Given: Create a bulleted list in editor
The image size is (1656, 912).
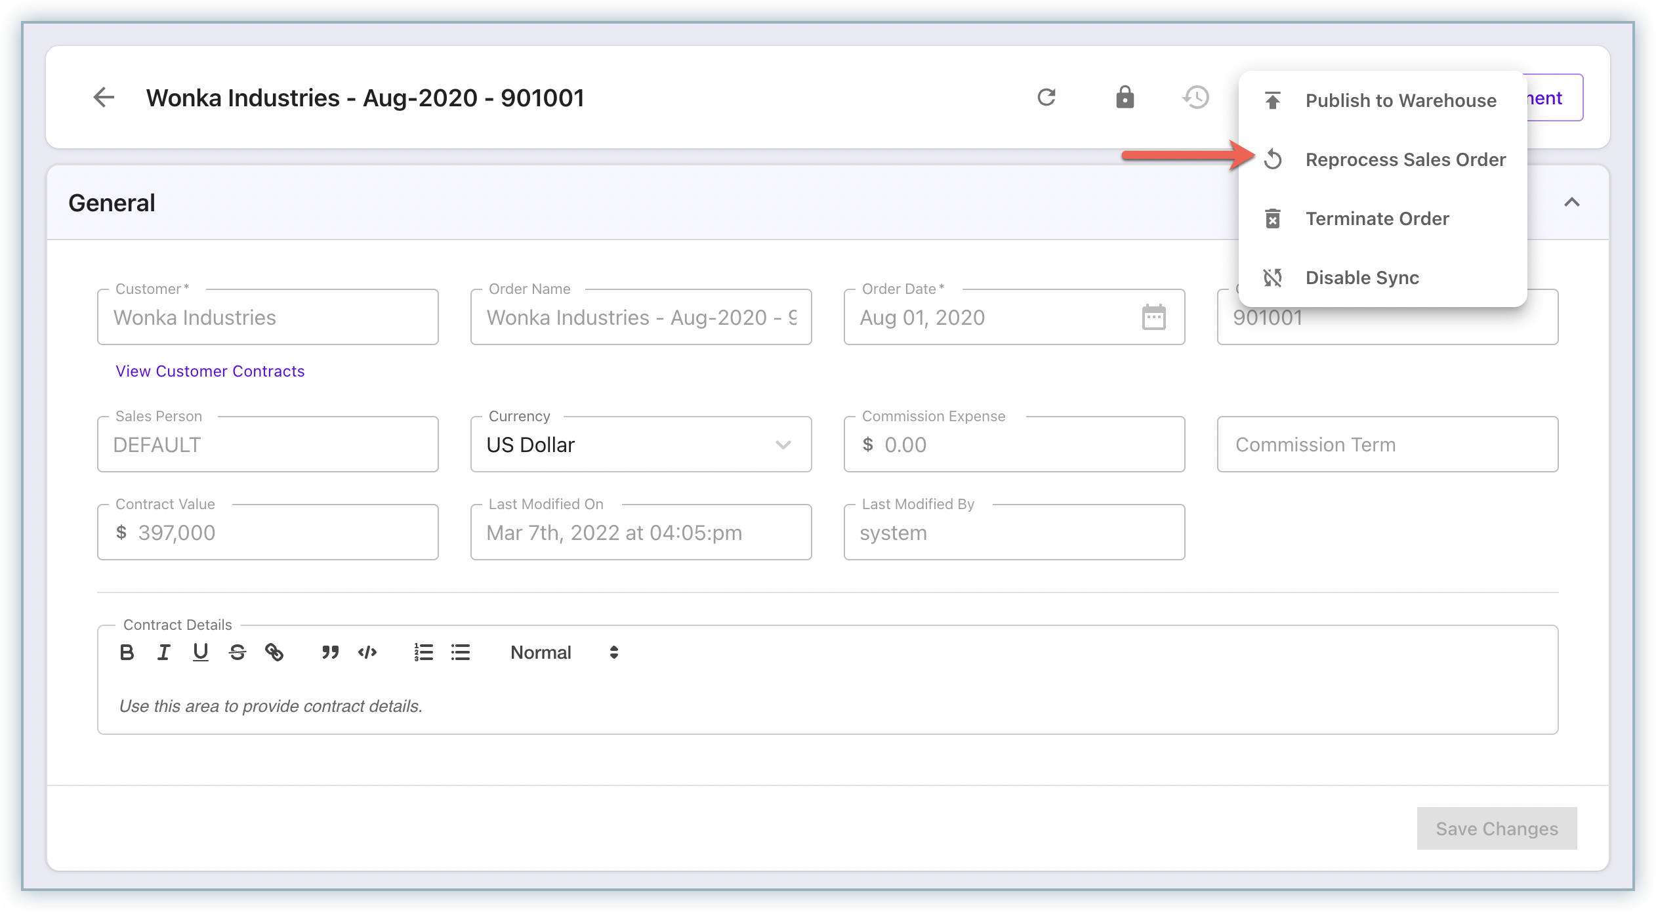Looking at the screenshot, I should tap(461, 652).
